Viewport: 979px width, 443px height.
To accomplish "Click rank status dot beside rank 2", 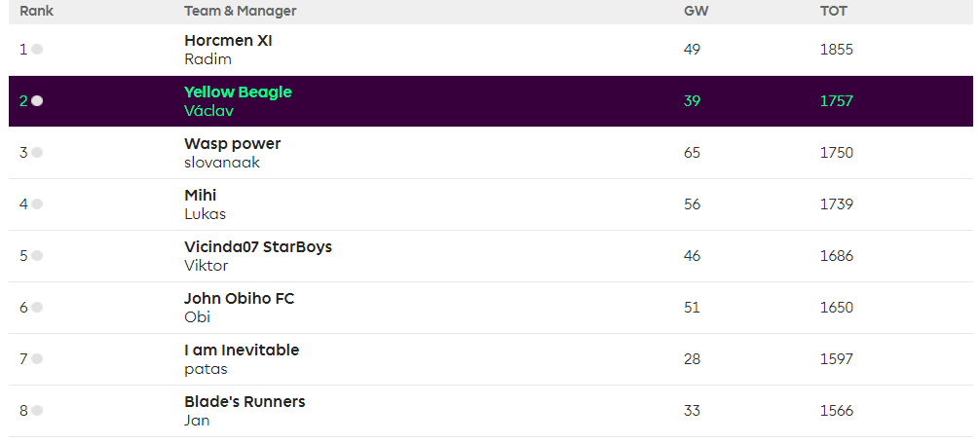I will (37, 101).
